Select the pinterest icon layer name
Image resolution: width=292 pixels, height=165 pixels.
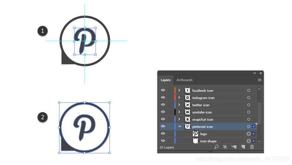(x=202, y=127)
